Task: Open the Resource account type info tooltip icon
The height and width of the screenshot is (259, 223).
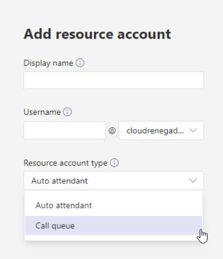Action: (114, 163)
